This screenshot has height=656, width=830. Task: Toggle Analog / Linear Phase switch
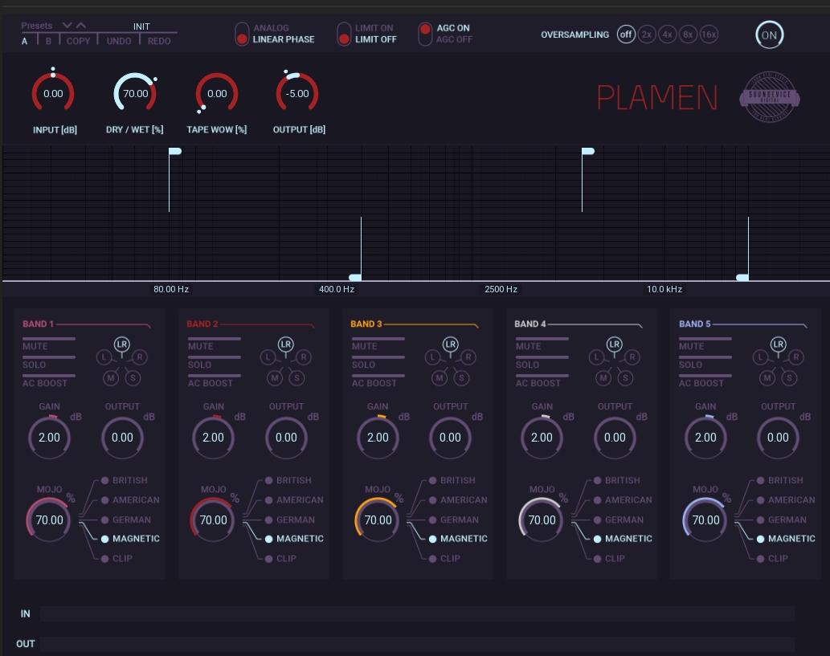tap(242, 34)
